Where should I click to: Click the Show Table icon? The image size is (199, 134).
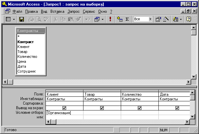click(x=120, y=19)
